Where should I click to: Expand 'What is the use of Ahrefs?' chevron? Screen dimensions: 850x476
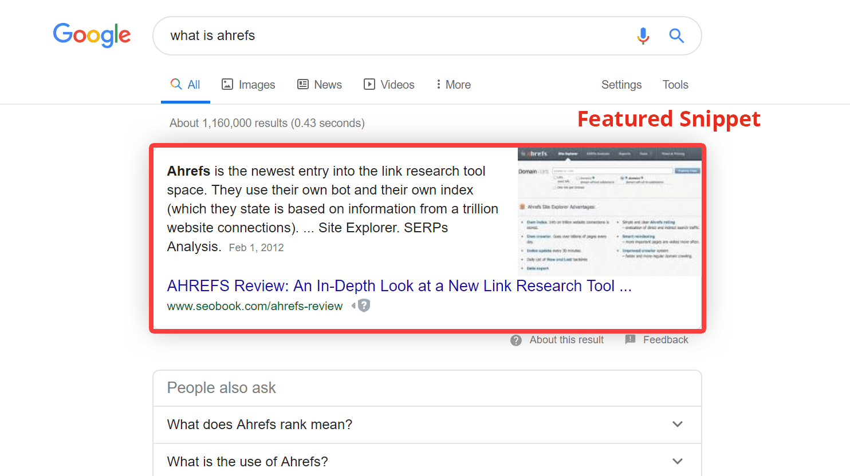[678, 462]
